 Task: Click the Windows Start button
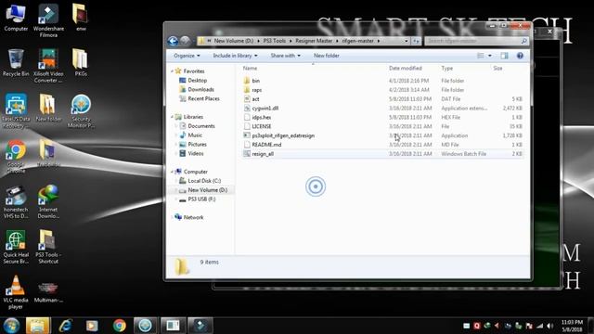click(x=11, y=326)
